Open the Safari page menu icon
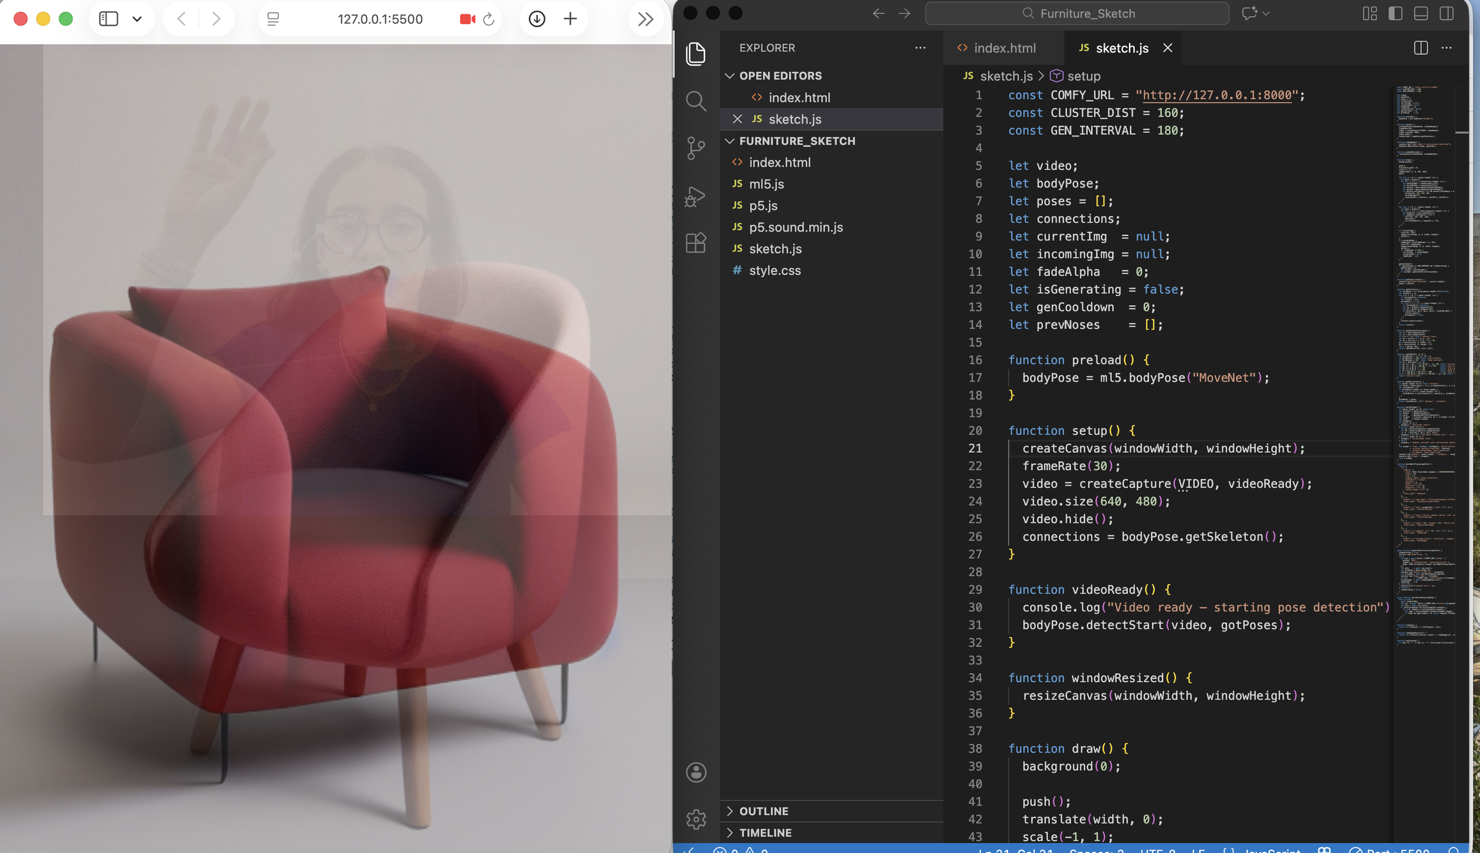This screenshot has height=853, width=1480. 273,19
